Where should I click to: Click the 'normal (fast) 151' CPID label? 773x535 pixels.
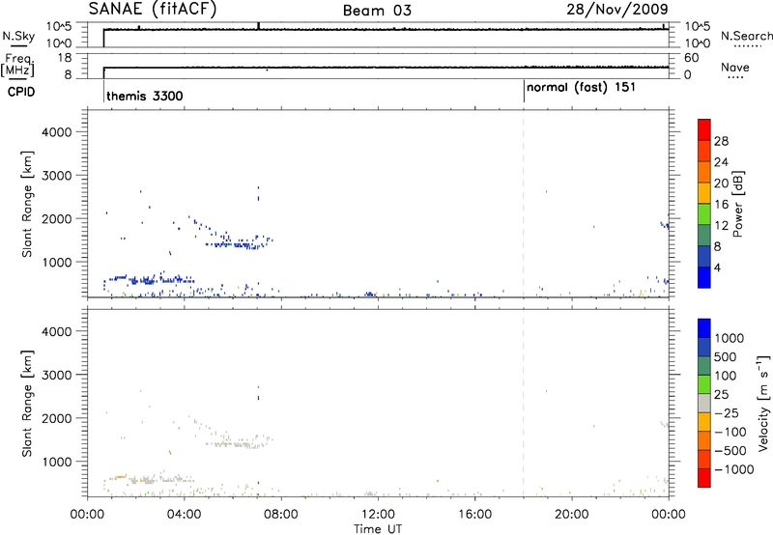coord(582,88)
